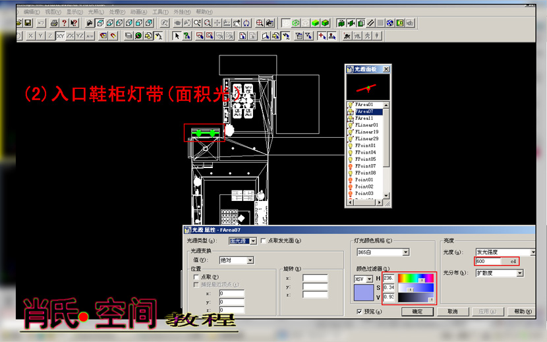
Task: Click the blue rotate view icon
Action: pyautogui.click(x=246, y=23)
